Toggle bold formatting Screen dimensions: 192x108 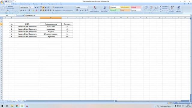[21, 10]
